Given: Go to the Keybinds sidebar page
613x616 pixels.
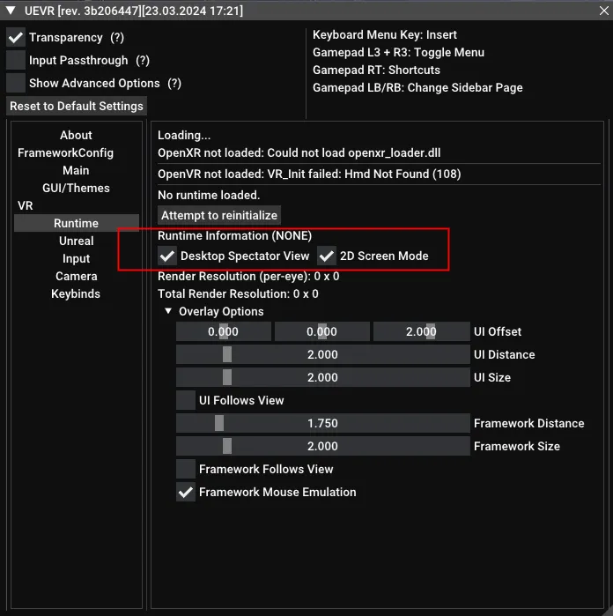Looking at the screenshot, I should tap(76, 293).
